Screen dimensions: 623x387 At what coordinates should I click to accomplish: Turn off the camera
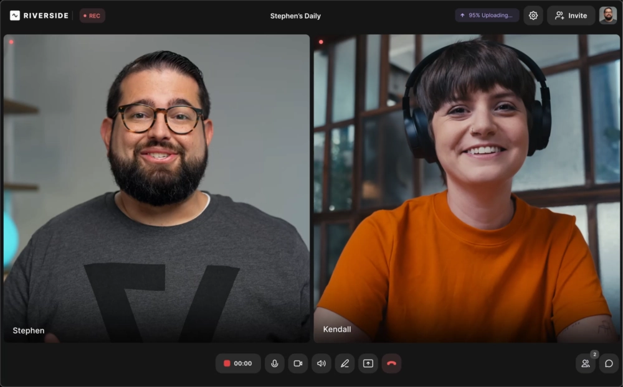(298, 363)
